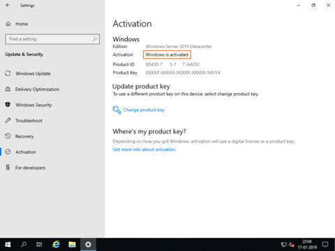Viewport: 335px width, 251px height.
Task: Open the taskbar clock showing 22:04
Action: (x=307, y=245)
